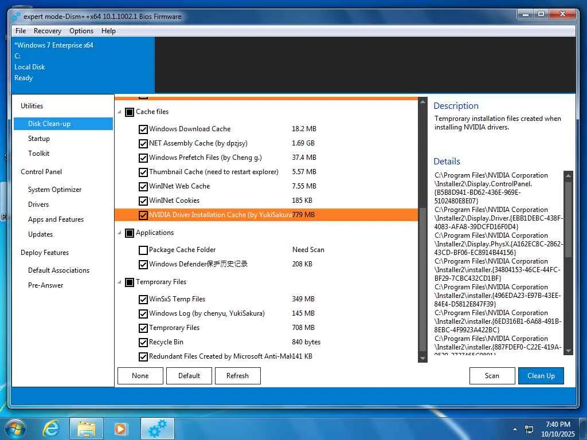
Task: Open Default Associations page
Action: (59, 270)
